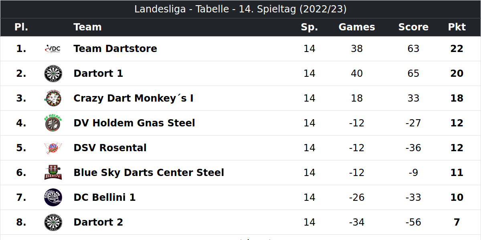Sort by the Score column header
This screenshot has height=240, width=481.
(413, 27)
